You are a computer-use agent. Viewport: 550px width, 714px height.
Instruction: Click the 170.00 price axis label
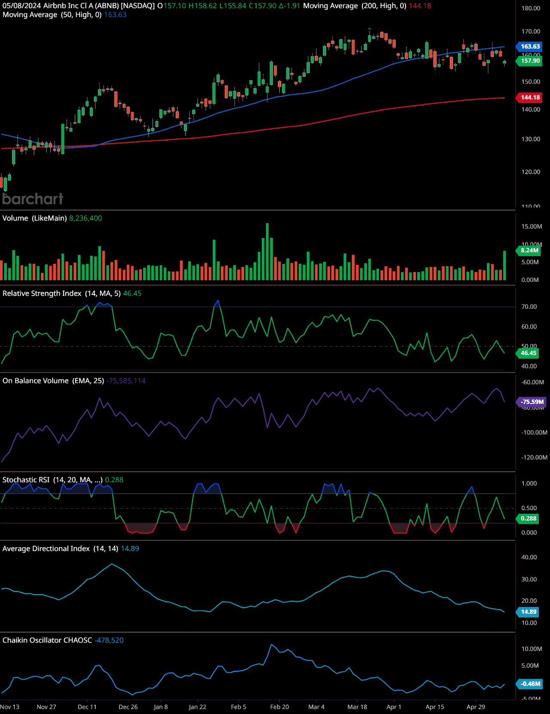coord(531,31)
